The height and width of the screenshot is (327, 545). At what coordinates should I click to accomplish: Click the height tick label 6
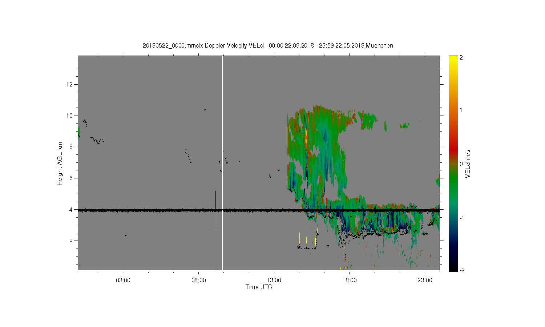click(72, 178)
